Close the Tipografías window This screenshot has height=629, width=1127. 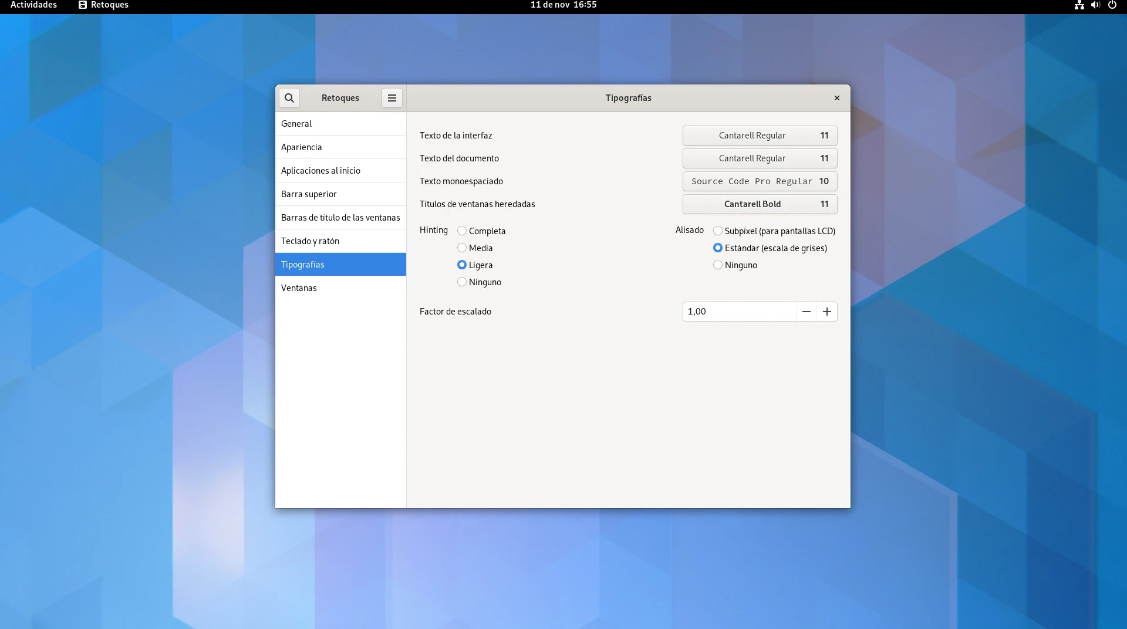tap(836, 98)
